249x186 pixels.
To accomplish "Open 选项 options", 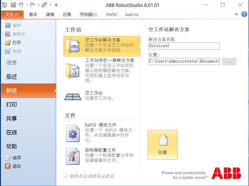I will click(x=13, y=158).
